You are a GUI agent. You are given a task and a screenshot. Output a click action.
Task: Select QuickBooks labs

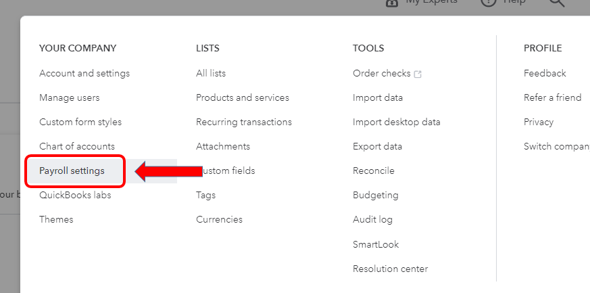(x=75, y=195)
